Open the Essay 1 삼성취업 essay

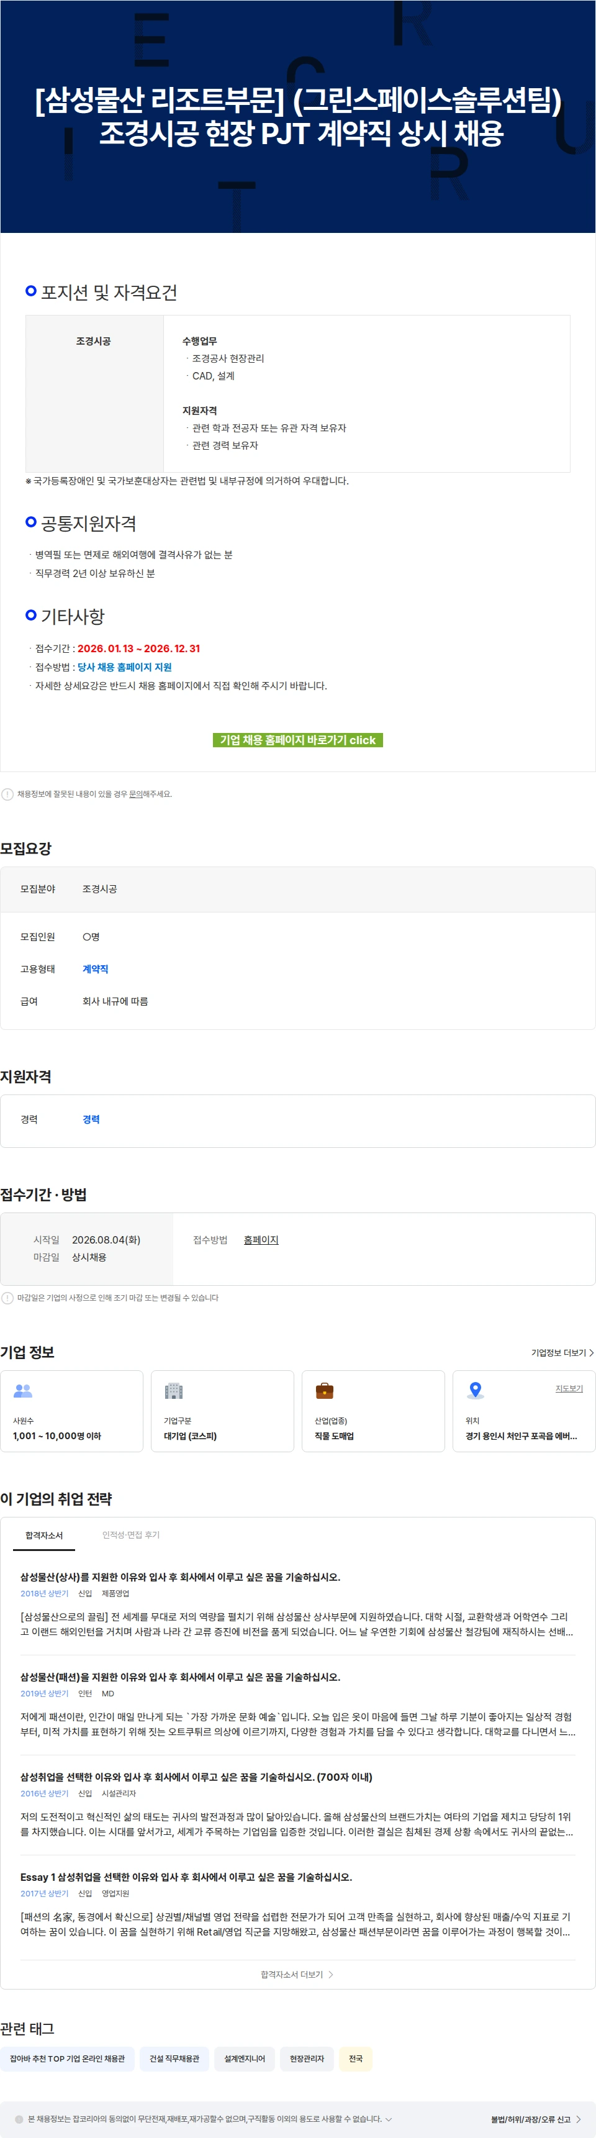point(186,1876)
